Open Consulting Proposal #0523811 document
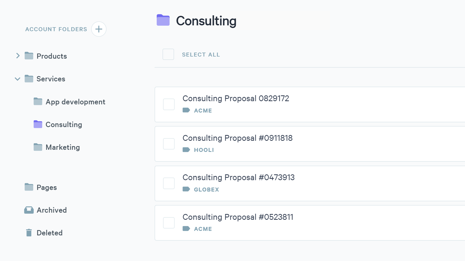The height and width of the screenshot is (261, 465). click(x=238, y=217)
